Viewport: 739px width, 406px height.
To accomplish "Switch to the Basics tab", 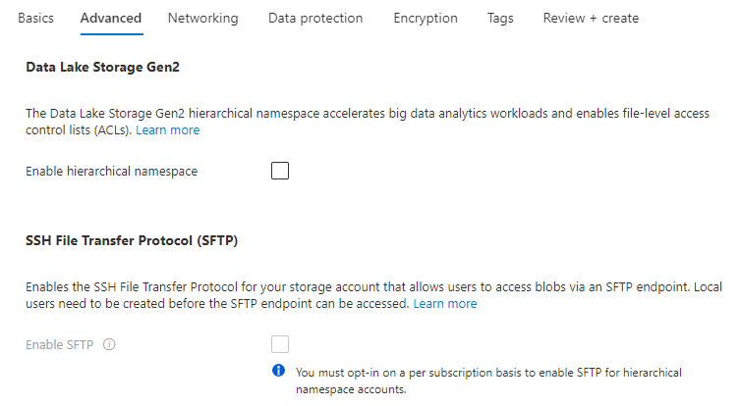I will point(35,18).
